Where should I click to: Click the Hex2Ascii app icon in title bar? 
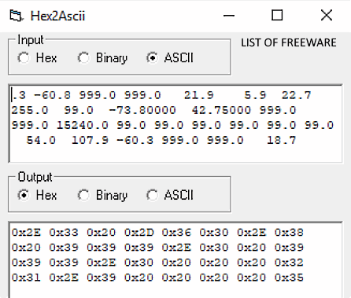(x=17, y=16)
